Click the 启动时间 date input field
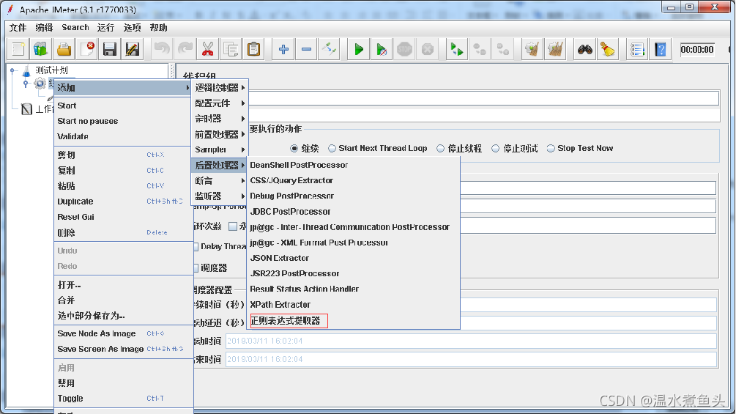 point(471,341)
